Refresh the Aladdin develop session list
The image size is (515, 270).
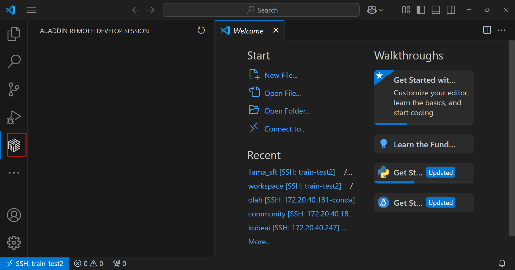[201, 30]
